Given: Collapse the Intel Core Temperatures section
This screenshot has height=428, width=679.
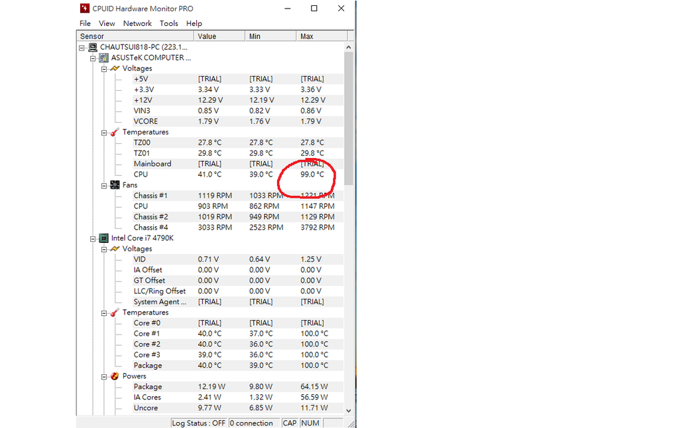Looking at the screenshot, I should pyautogui.click(x=104, y=313).
